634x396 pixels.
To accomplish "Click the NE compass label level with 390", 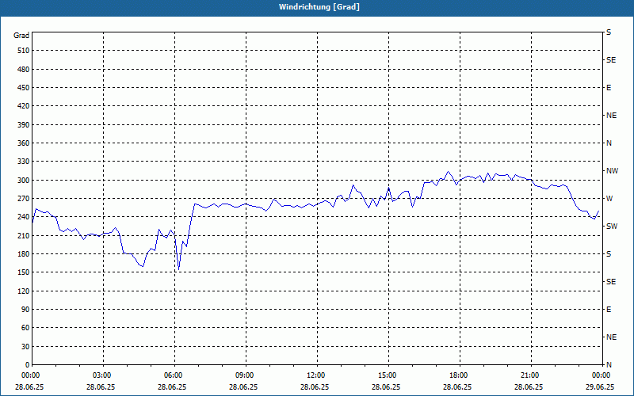I will pyautogui.click(x=611, y=116).
